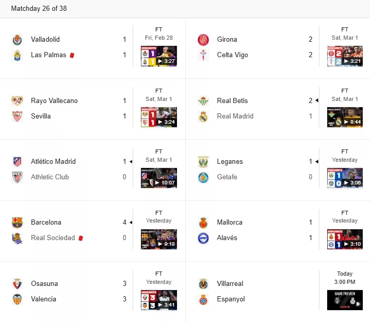Open the Rayo Vallecano team link
The height and width of the screenshot is (322, 370).
pyautogui.click(x=54, y=101)
